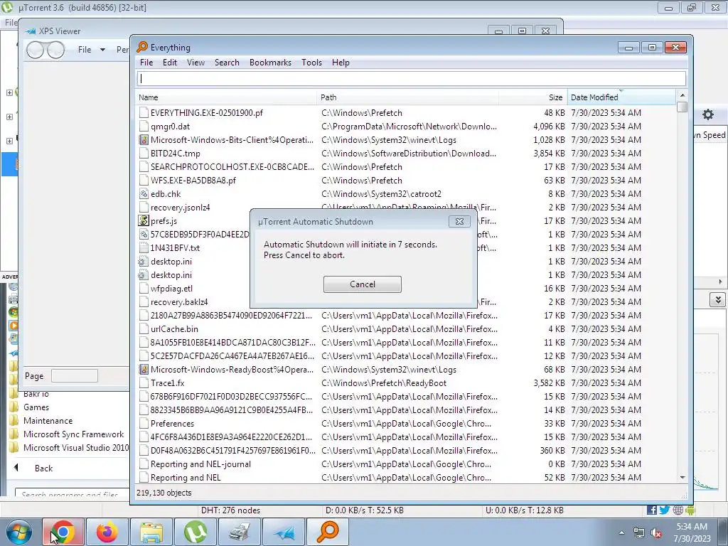Sort by Name column header

(227, 97)
